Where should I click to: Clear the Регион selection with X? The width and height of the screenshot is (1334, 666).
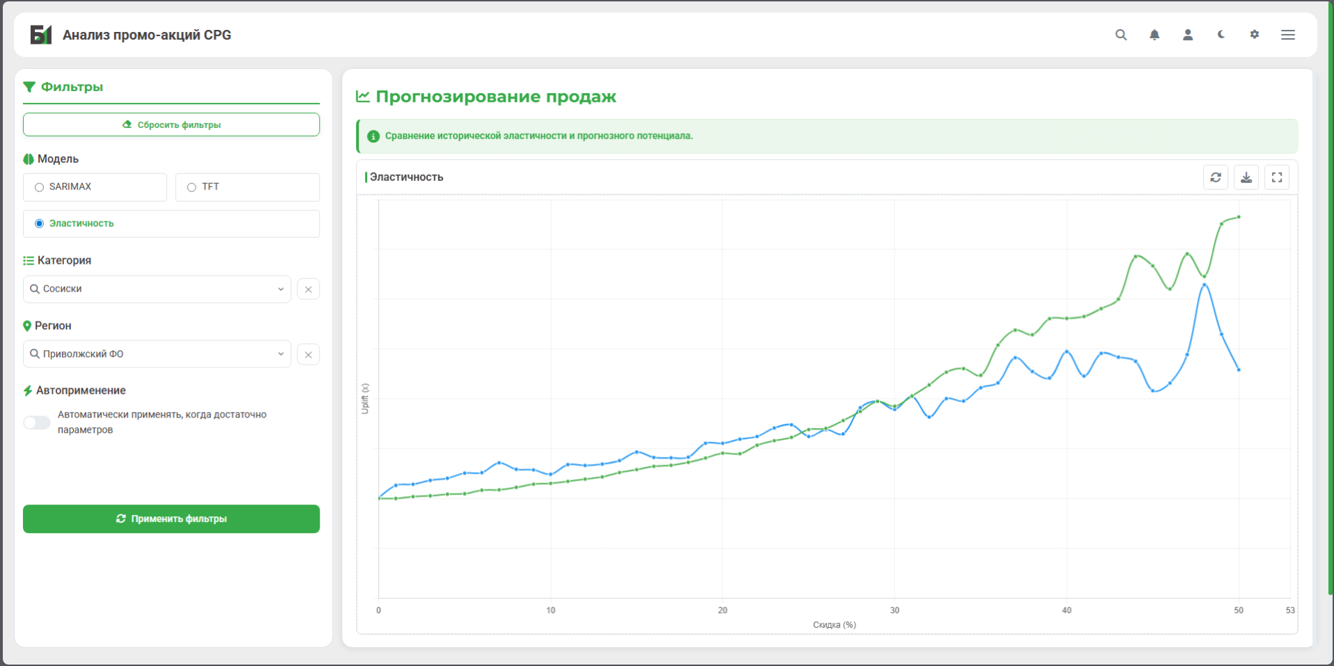click(309, 355)
